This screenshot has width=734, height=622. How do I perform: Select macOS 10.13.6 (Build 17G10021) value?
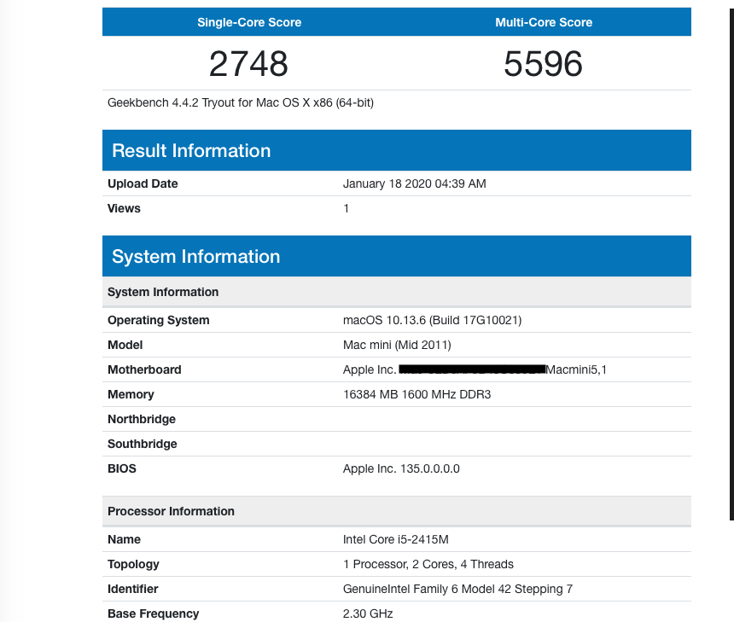432,320
